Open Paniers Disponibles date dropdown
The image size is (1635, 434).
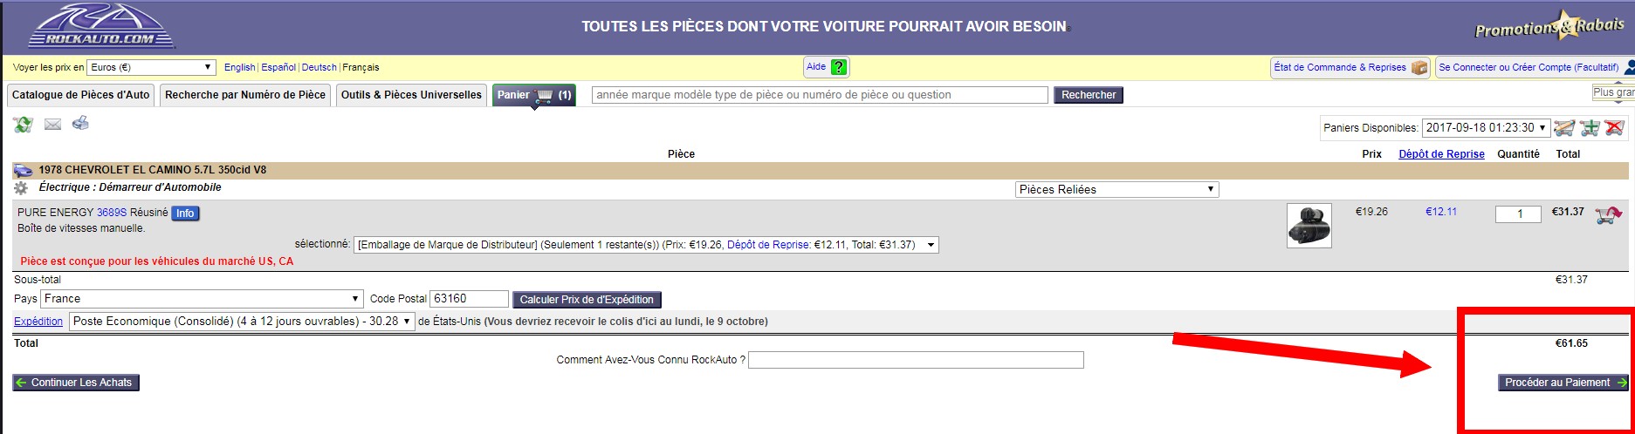(x=1486, y=127)
